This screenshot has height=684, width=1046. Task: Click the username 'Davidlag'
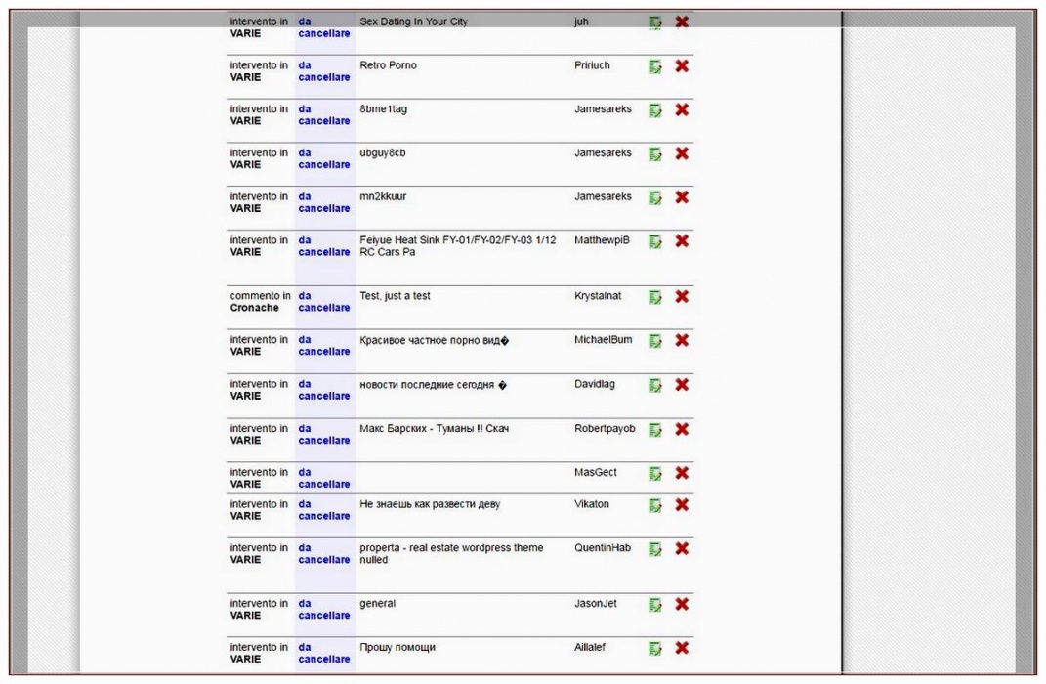tap(595, 384)
